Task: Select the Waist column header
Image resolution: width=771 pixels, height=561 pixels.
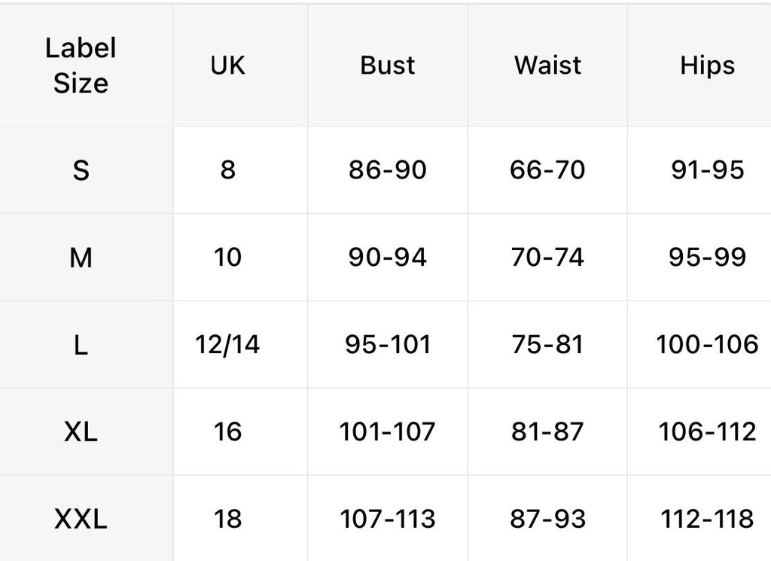Action: click(x=547, y=66)
